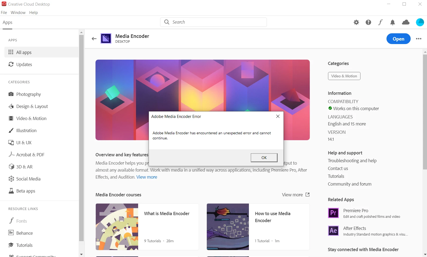Open the fonts f icon in header
The width and height of the screenshot is (427, 257).
[380, 22]
